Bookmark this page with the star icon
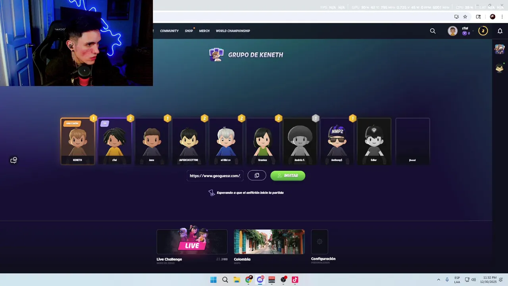 click(x=465, y=17)
